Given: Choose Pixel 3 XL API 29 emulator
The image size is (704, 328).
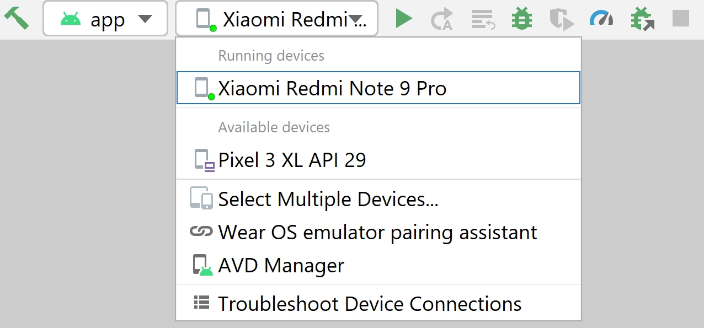Looking at the screenshot, I should [x=292, y=160].
